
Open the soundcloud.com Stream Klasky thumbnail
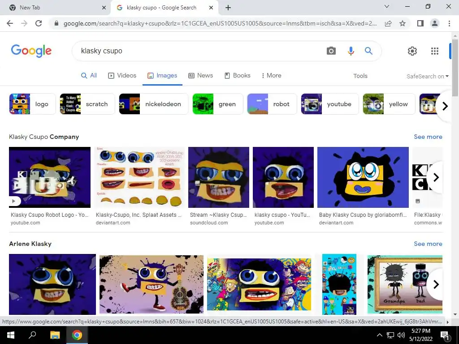point(219,177)
